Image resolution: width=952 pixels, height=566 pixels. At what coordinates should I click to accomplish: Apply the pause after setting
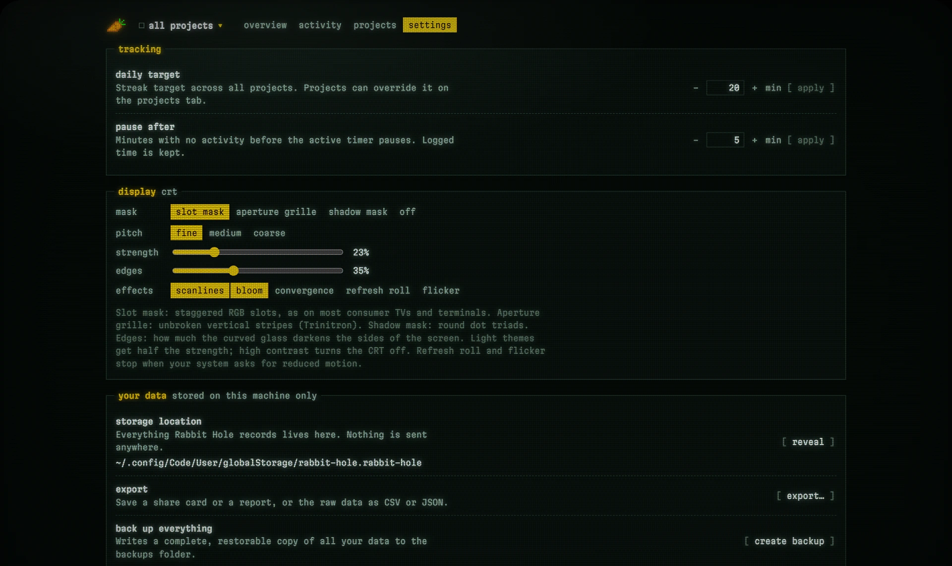(811, 140)
